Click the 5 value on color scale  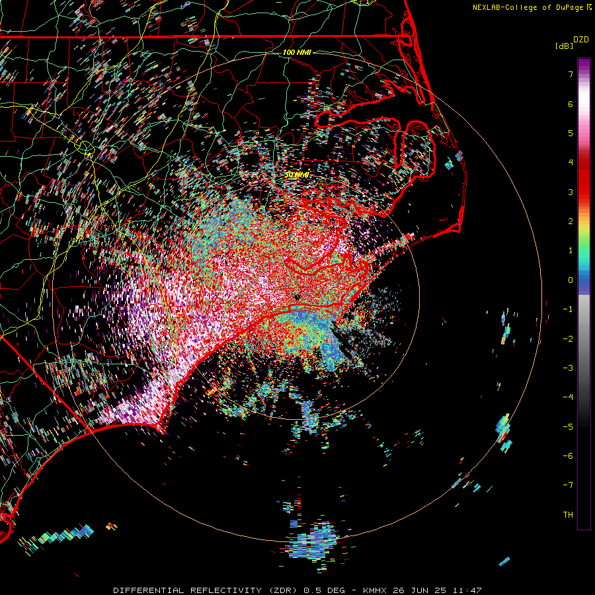coord(571,133)
